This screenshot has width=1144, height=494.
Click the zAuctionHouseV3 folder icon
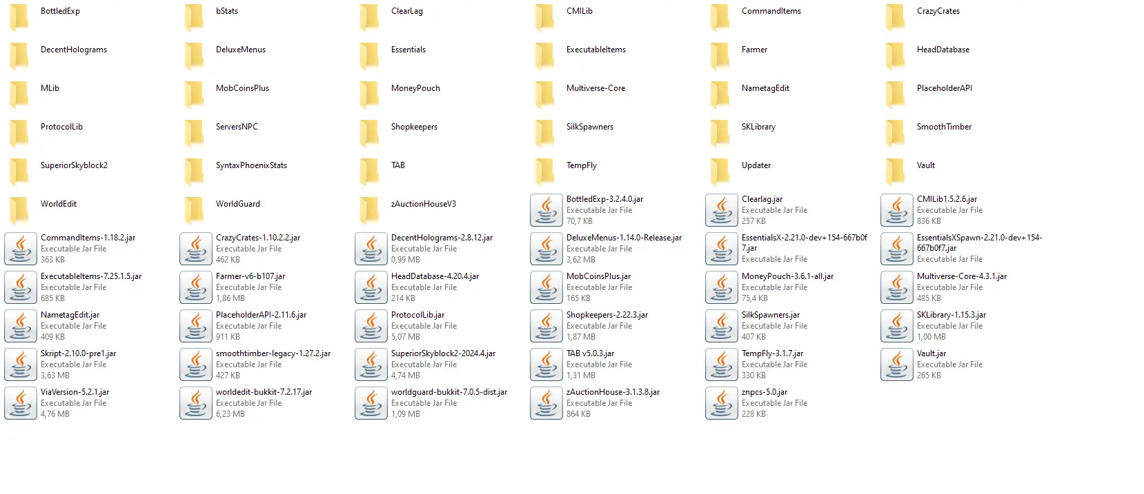371,209
